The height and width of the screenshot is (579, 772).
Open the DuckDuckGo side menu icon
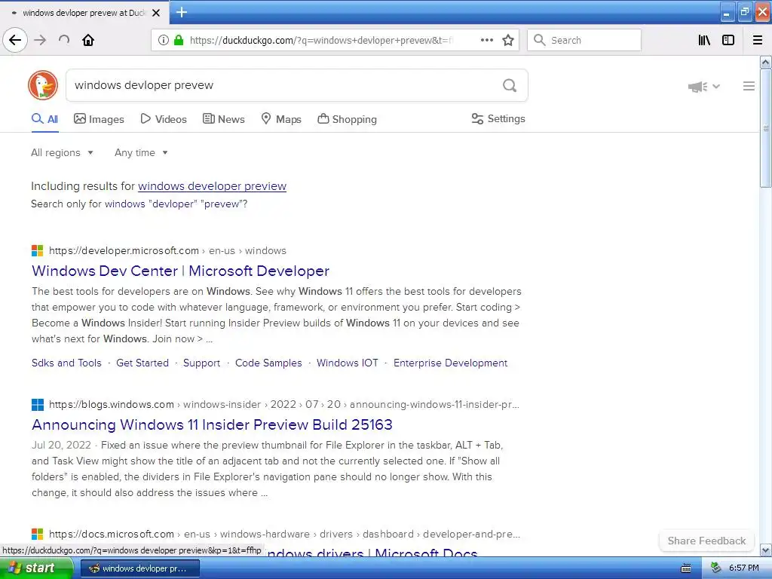749,86
